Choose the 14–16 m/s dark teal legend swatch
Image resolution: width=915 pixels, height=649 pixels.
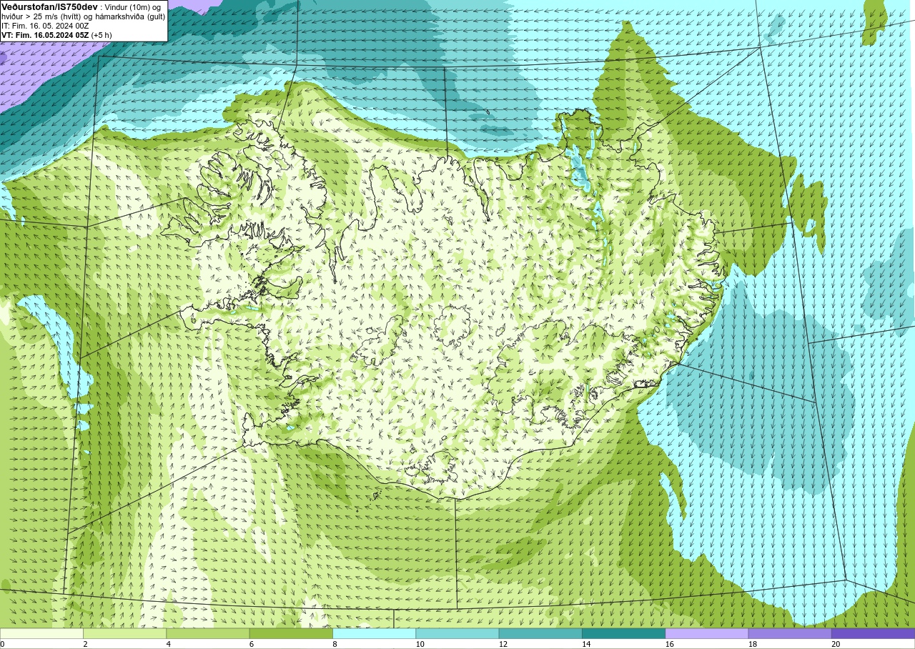click(x=623, y=633)
